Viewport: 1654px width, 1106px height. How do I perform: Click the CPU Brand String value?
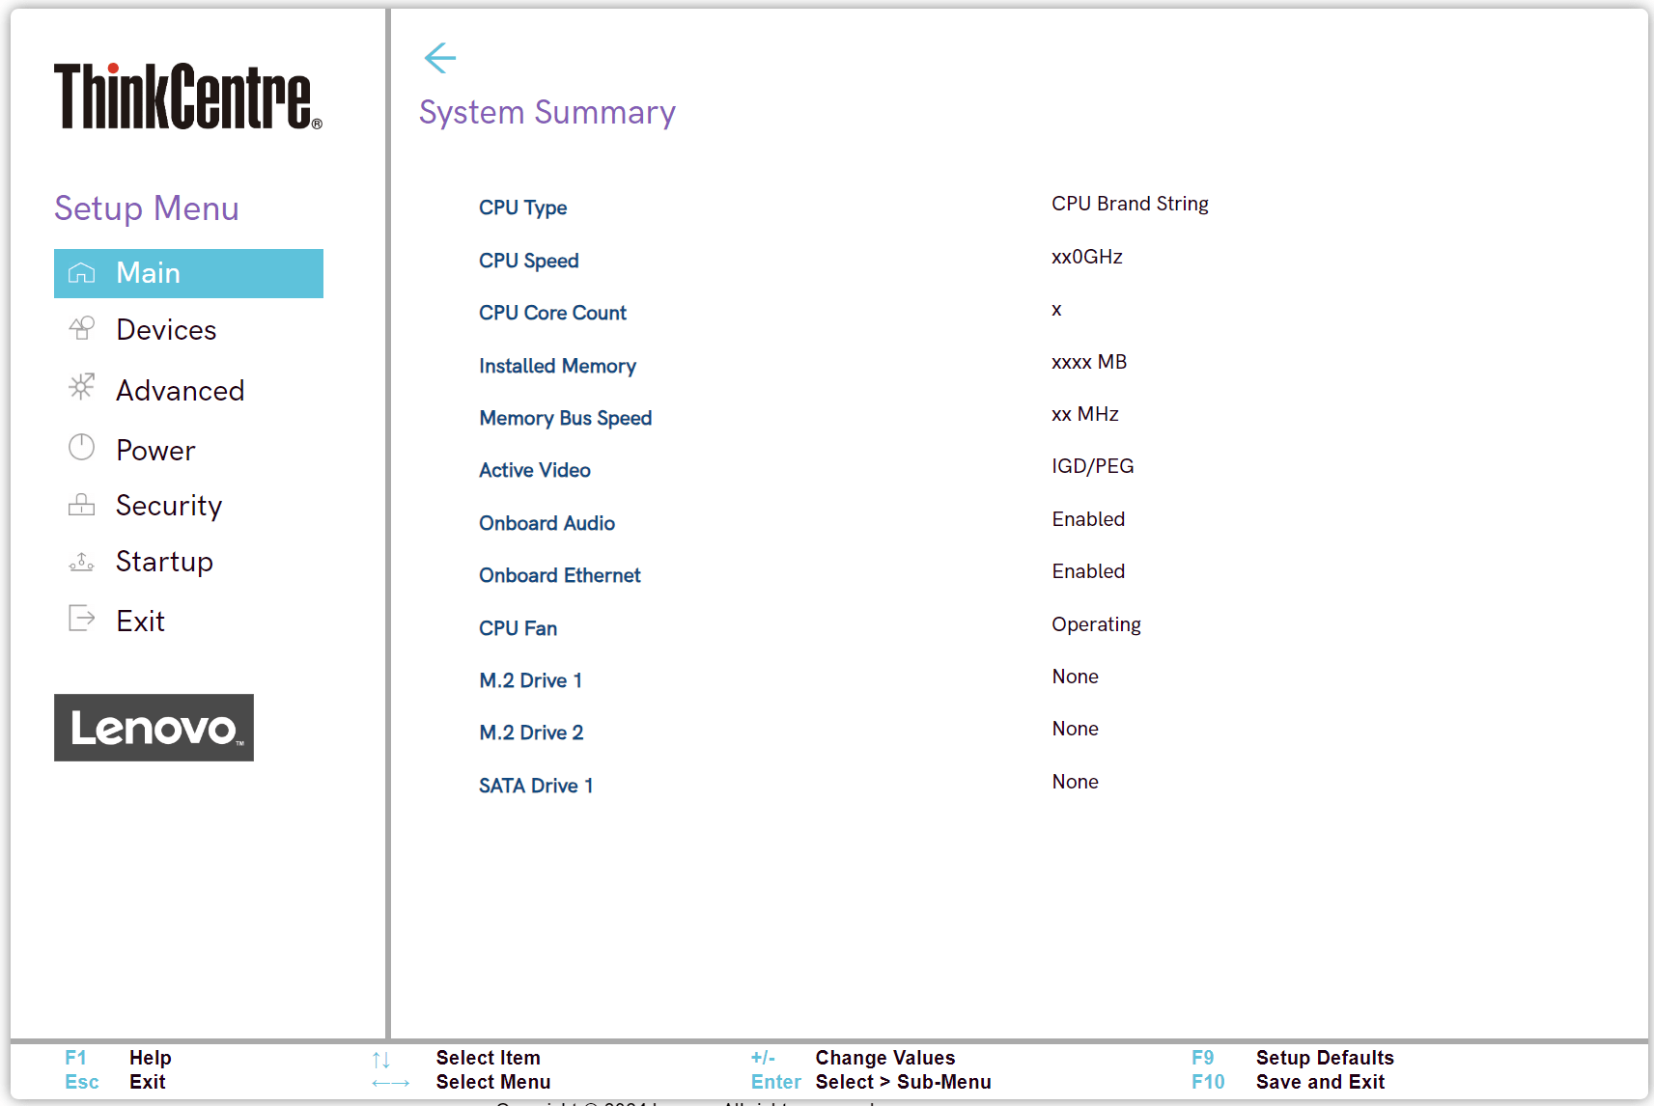tap(1130, 204)
